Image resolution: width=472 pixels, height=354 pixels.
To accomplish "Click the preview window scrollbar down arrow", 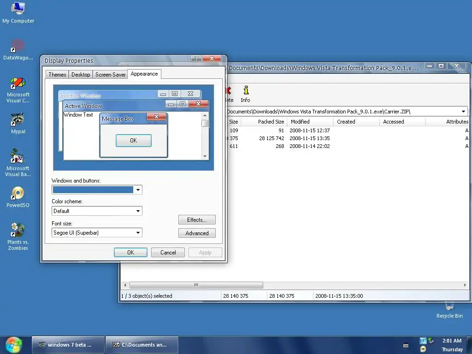I will (205, 156).
